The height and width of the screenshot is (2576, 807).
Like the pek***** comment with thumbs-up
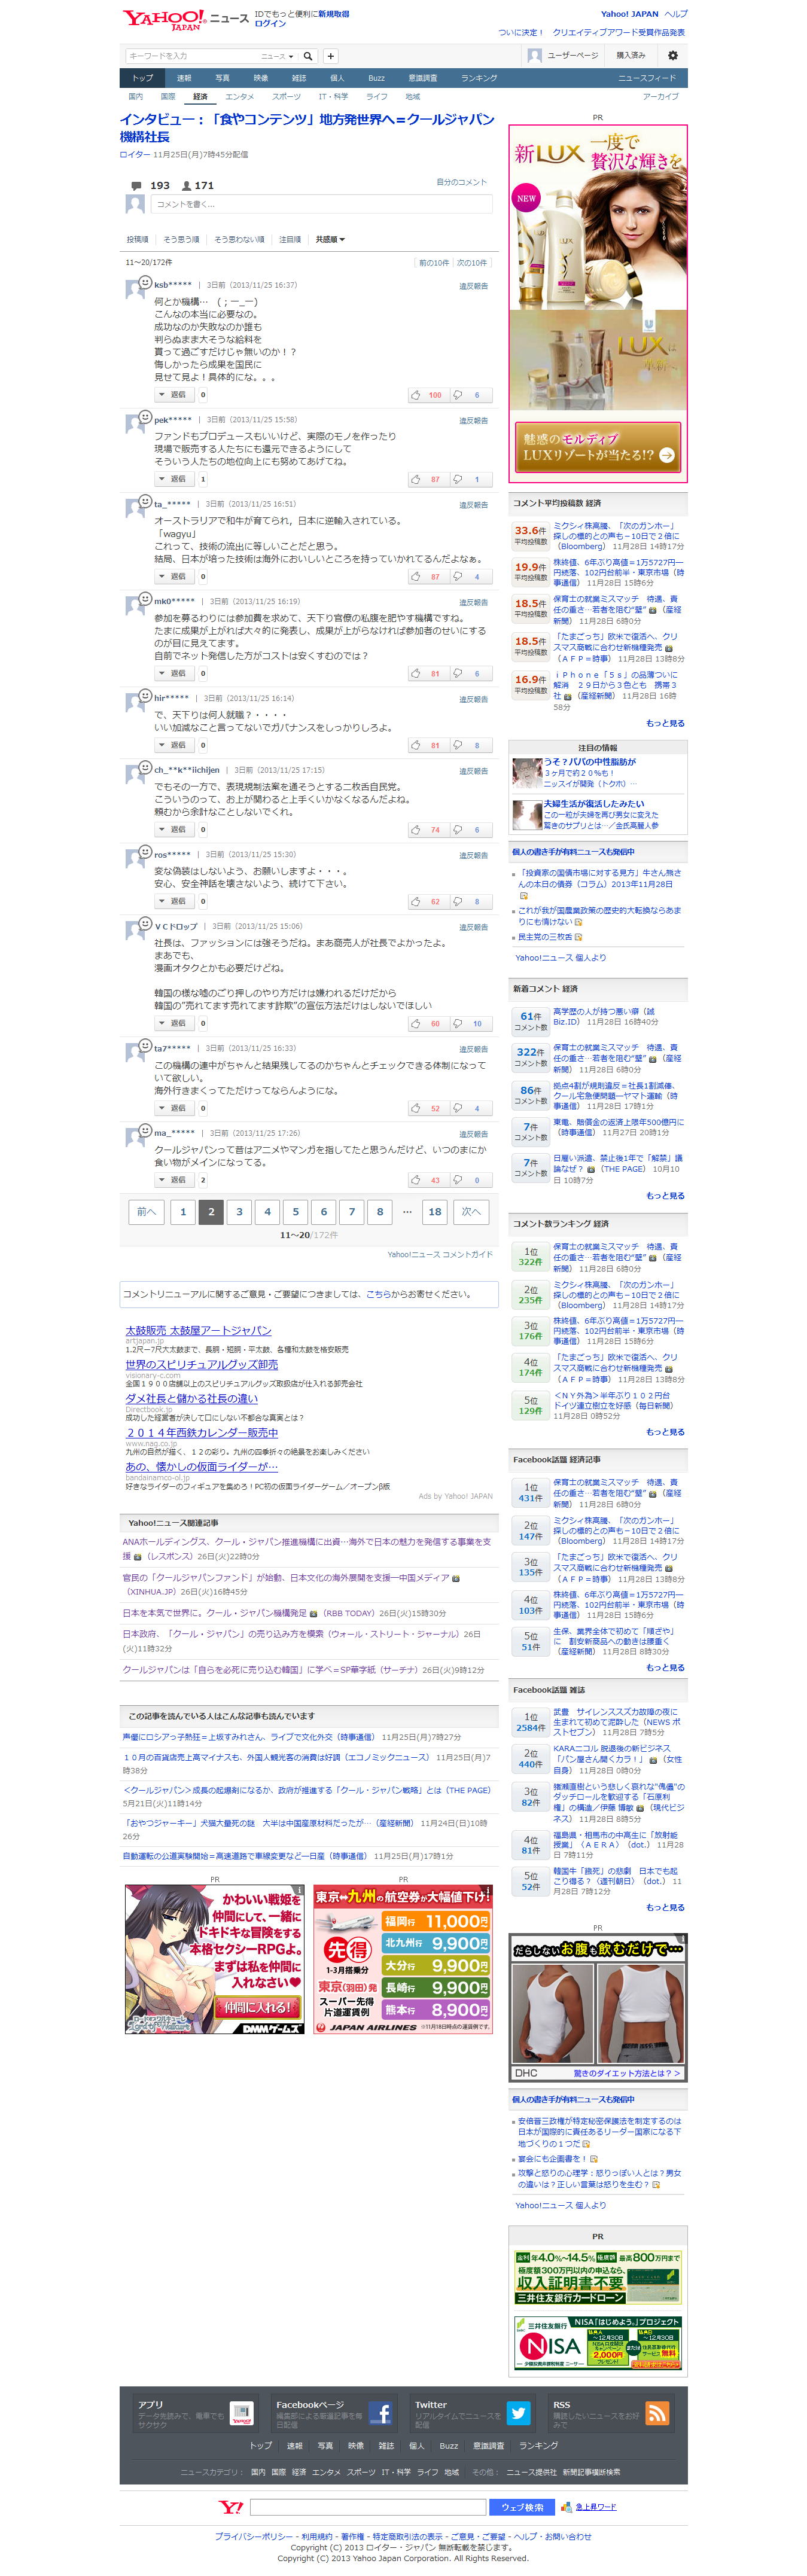click(x=415, y=479)
